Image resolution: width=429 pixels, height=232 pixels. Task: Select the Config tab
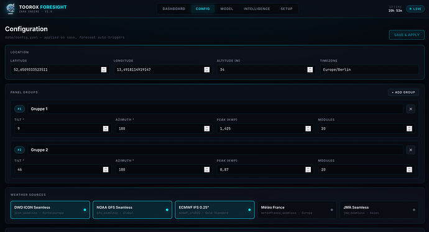pos(203,9)
